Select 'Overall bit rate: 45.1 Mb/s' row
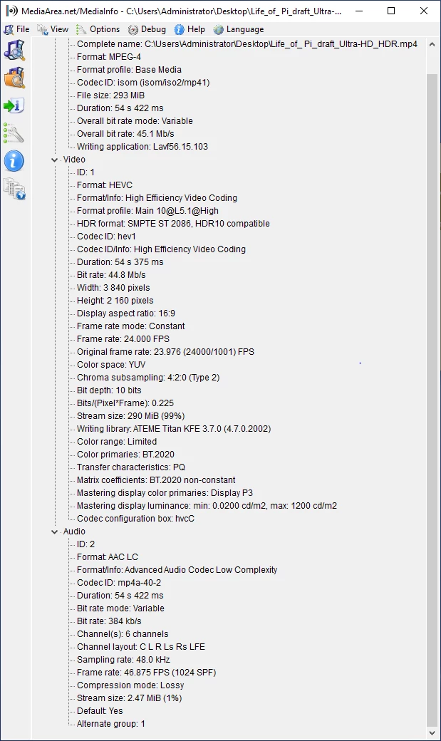Image resolution: width=441 pixels, height=741 pixels. pos(125,134)
